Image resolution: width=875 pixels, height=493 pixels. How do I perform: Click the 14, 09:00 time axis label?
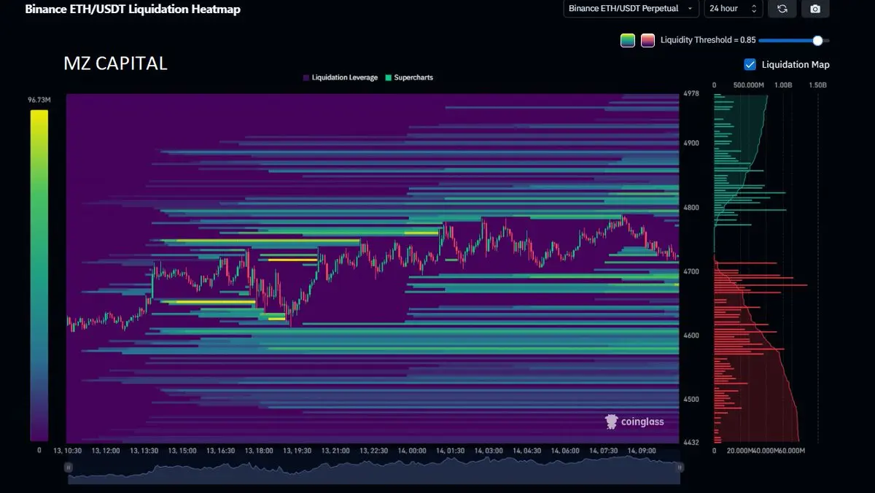(x=642, y=451)
